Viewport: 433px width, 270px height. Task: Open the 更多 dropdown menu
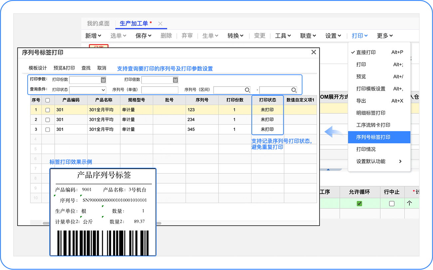point(385,36)
